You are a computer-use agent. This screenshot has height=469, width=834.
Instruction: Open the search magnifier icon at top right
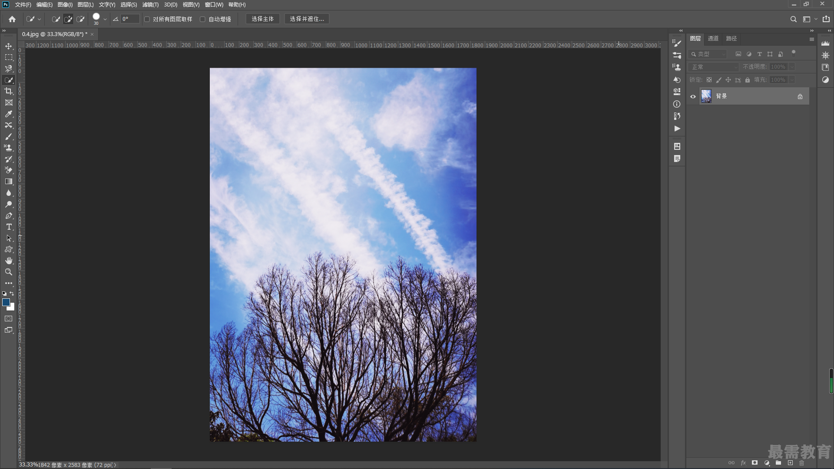click(793, 19)
